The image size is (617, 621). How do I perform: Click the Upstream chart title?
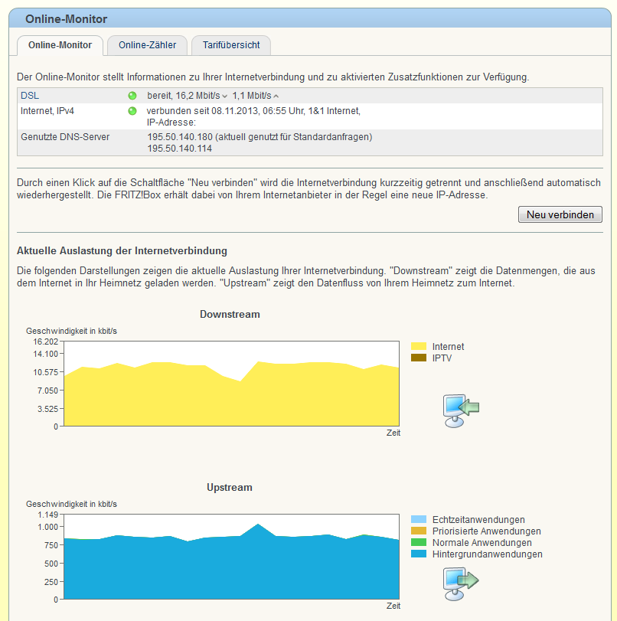coord(230,488)
